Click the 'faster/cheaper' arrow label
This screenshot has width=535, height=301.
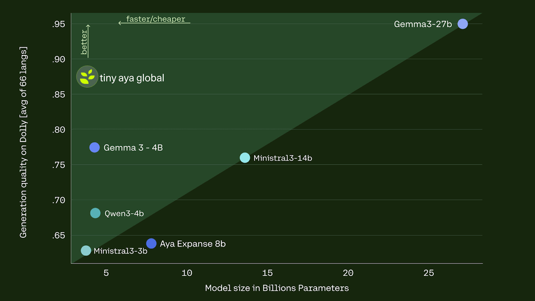[155, 20]
